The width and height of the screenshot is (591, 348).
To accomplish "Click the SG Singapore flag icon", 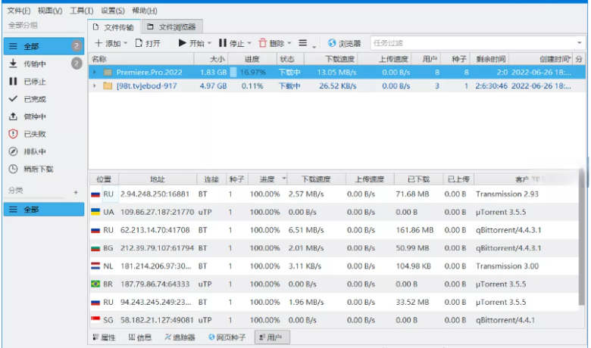I will point(95,320).
